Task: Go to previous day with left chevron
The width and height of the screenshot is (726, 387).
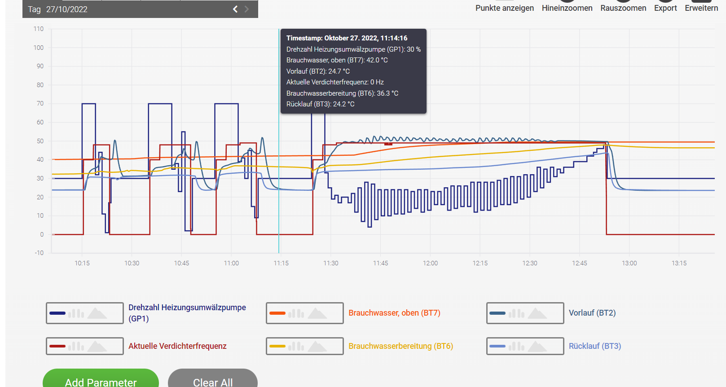Action: (235, 9)
